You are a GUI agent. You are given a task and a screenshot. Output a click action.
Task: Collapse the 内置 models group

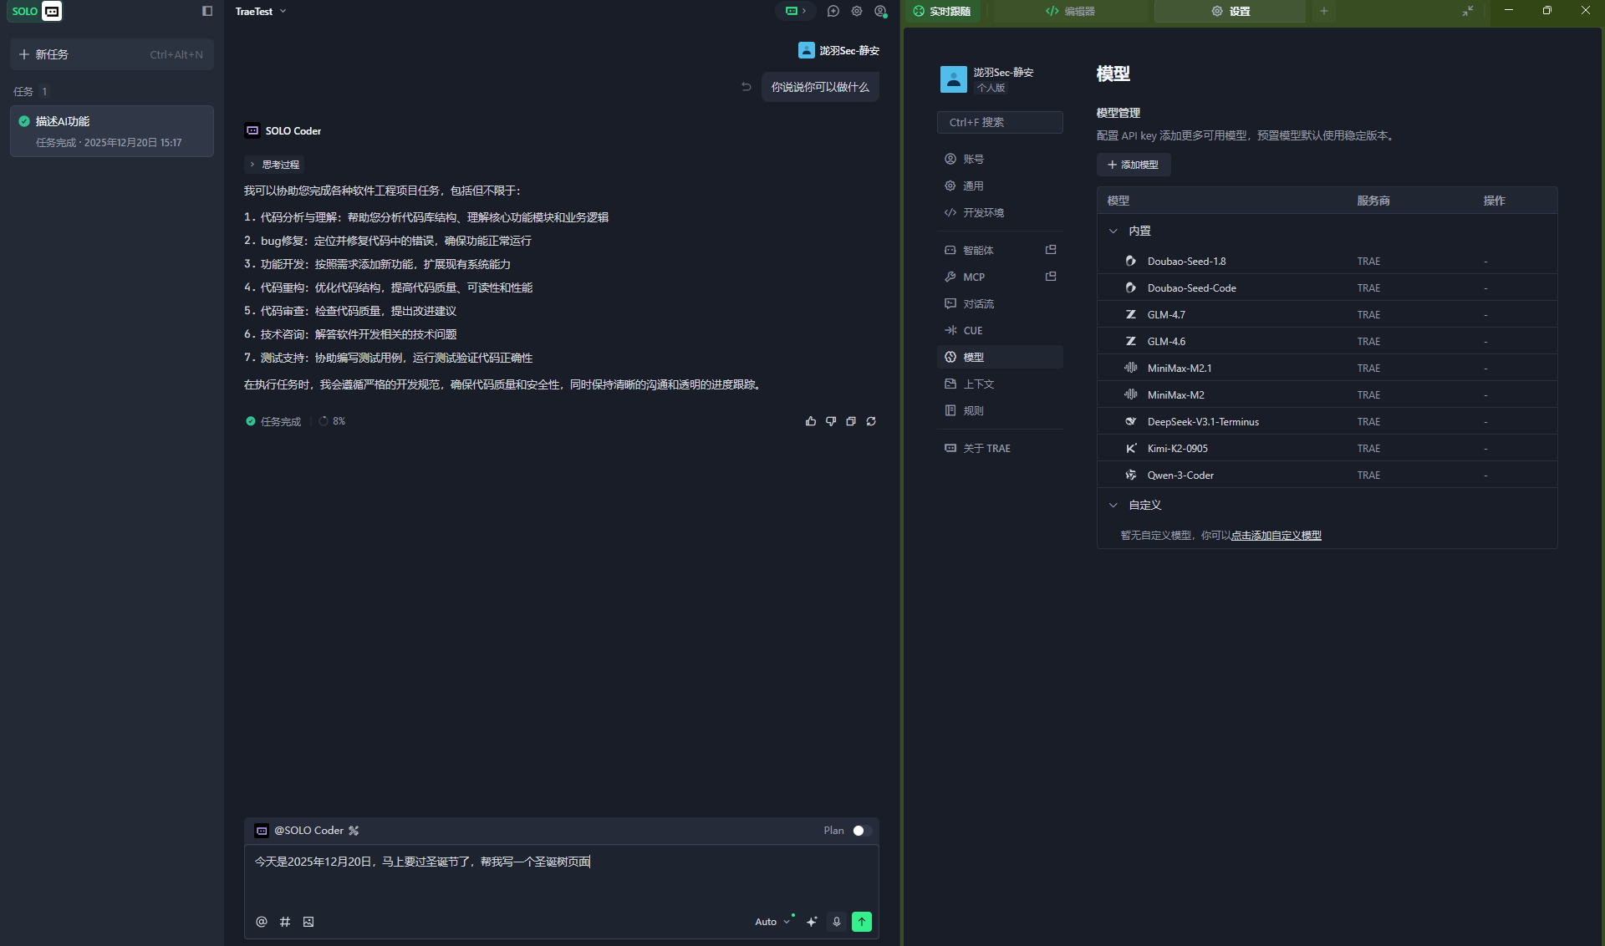(x=1113, y=231)
